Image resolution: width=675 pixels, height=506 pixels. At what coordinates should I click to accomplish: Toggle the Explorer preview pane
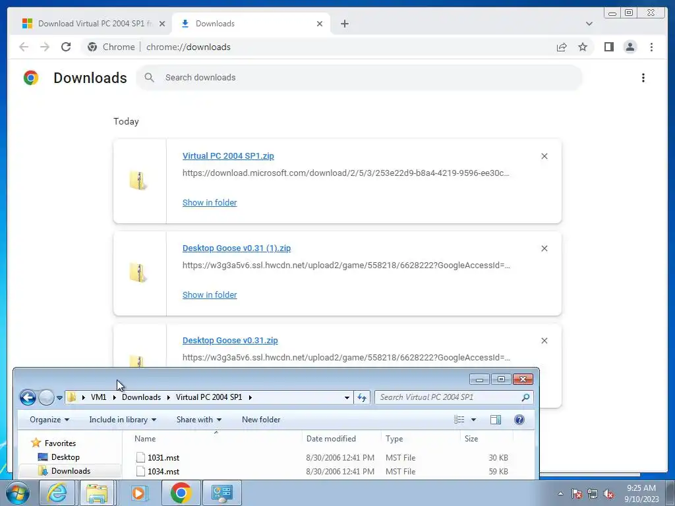[496, 420]
